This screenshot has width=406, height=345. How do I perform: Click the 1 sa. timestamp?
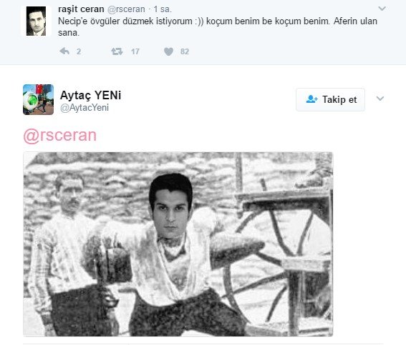pyautogui.click(x=163, y=9)
